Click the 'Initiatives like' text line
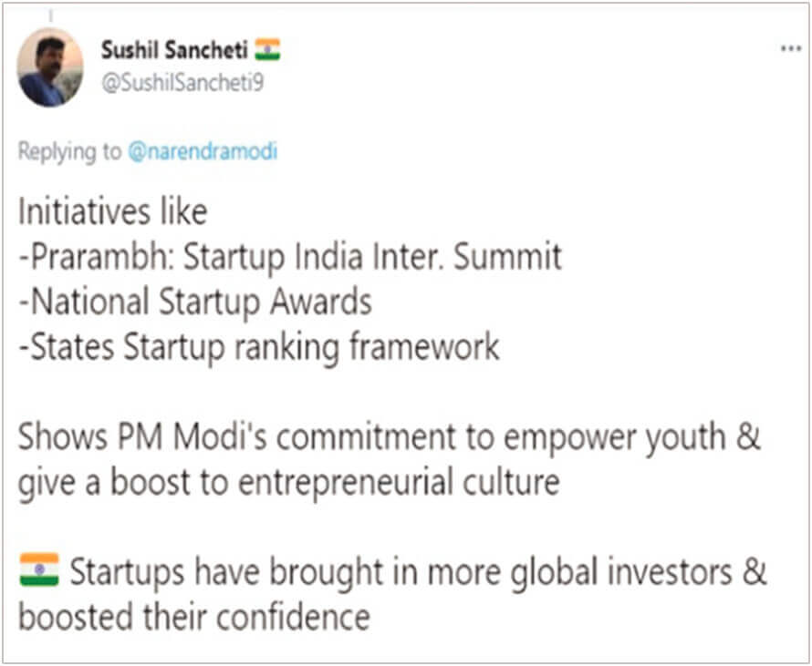This screenshot has height=666, width=812. coord(113,212)
